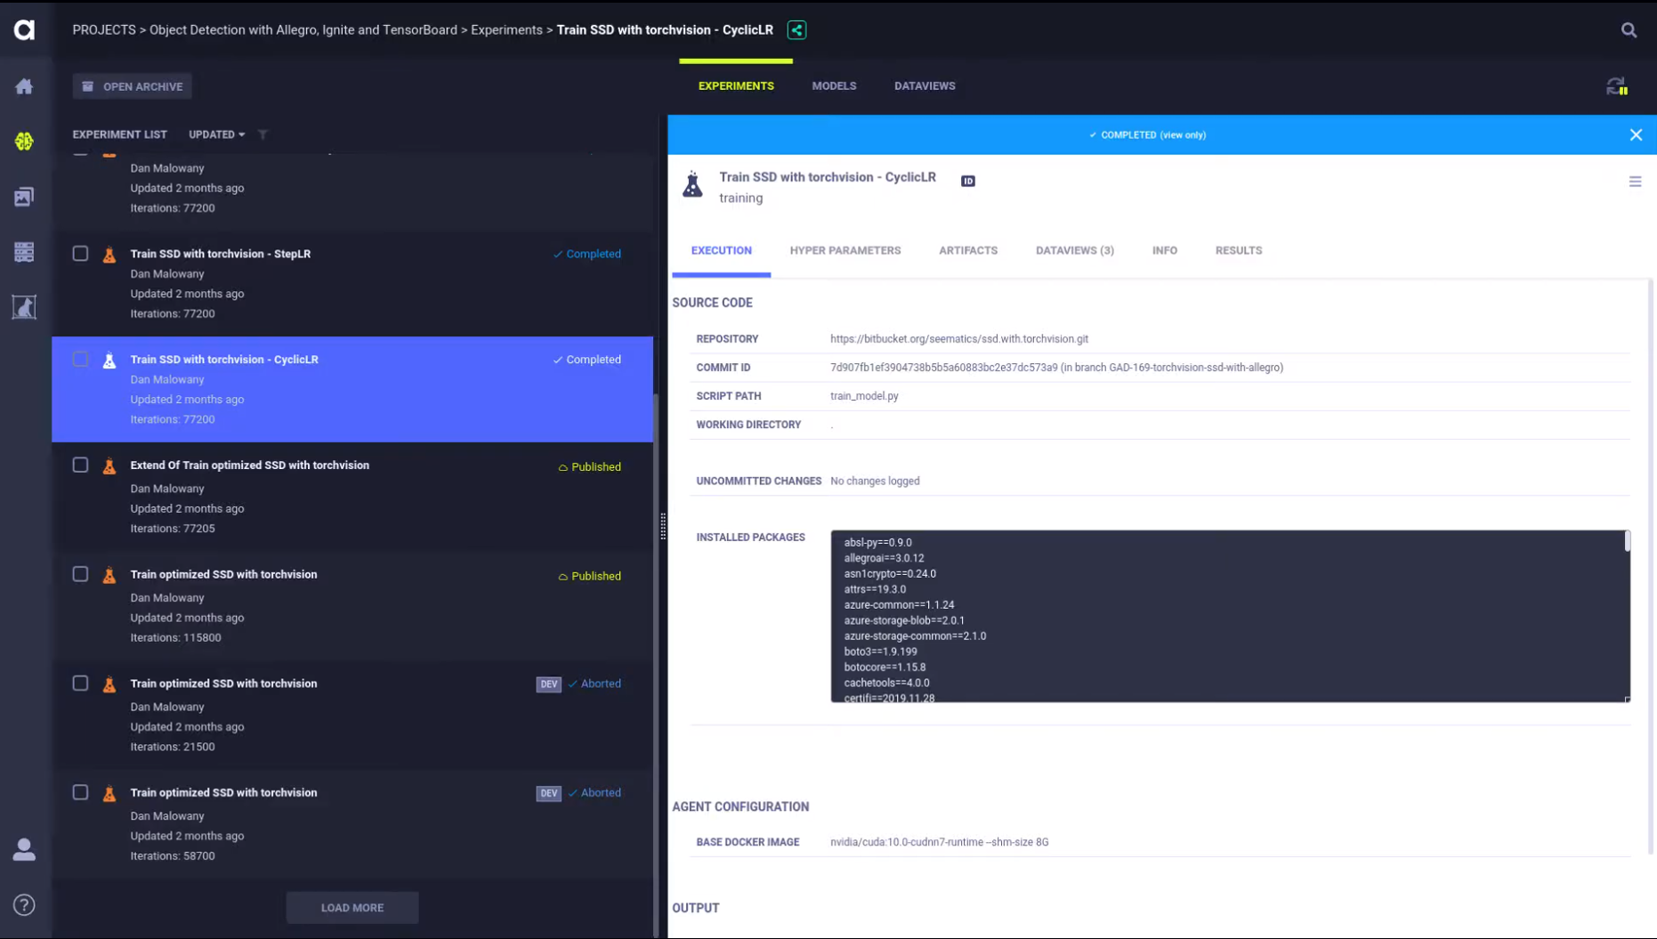
Task: Check the Extend Of Train experiment checkbox
Action: (x=80, y=465)
